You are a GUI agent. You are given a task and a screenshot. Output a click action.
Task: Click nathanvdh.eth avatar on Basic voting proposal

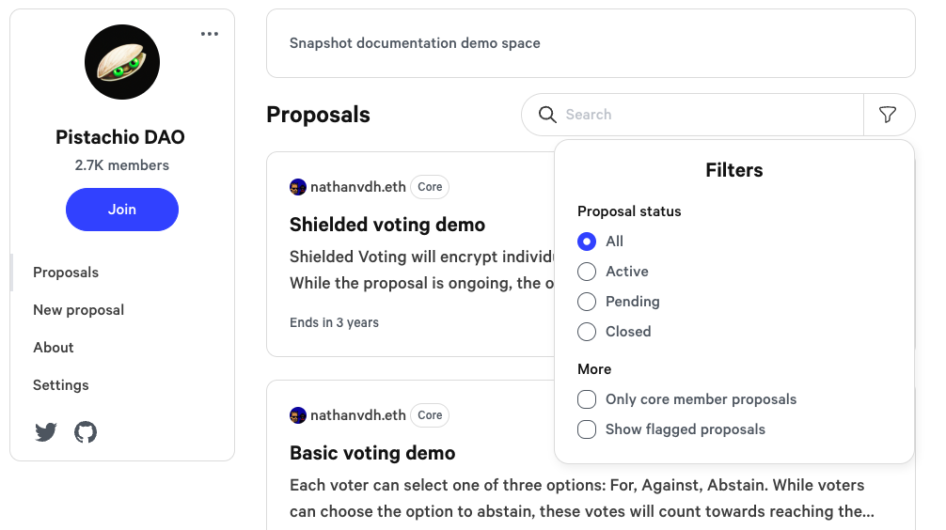(298, 415)
